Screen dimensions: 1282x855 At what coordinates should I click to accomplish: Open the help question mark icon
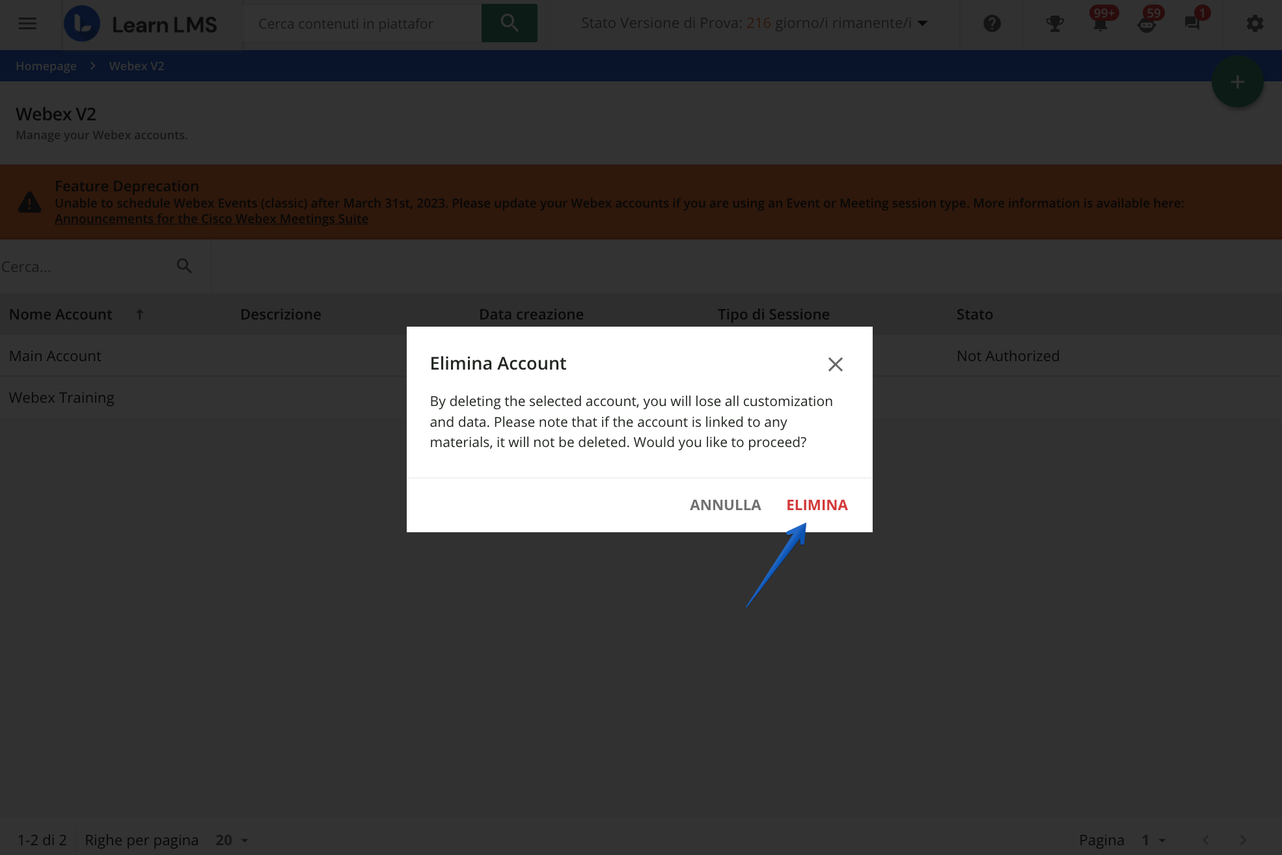pos(991,23)
